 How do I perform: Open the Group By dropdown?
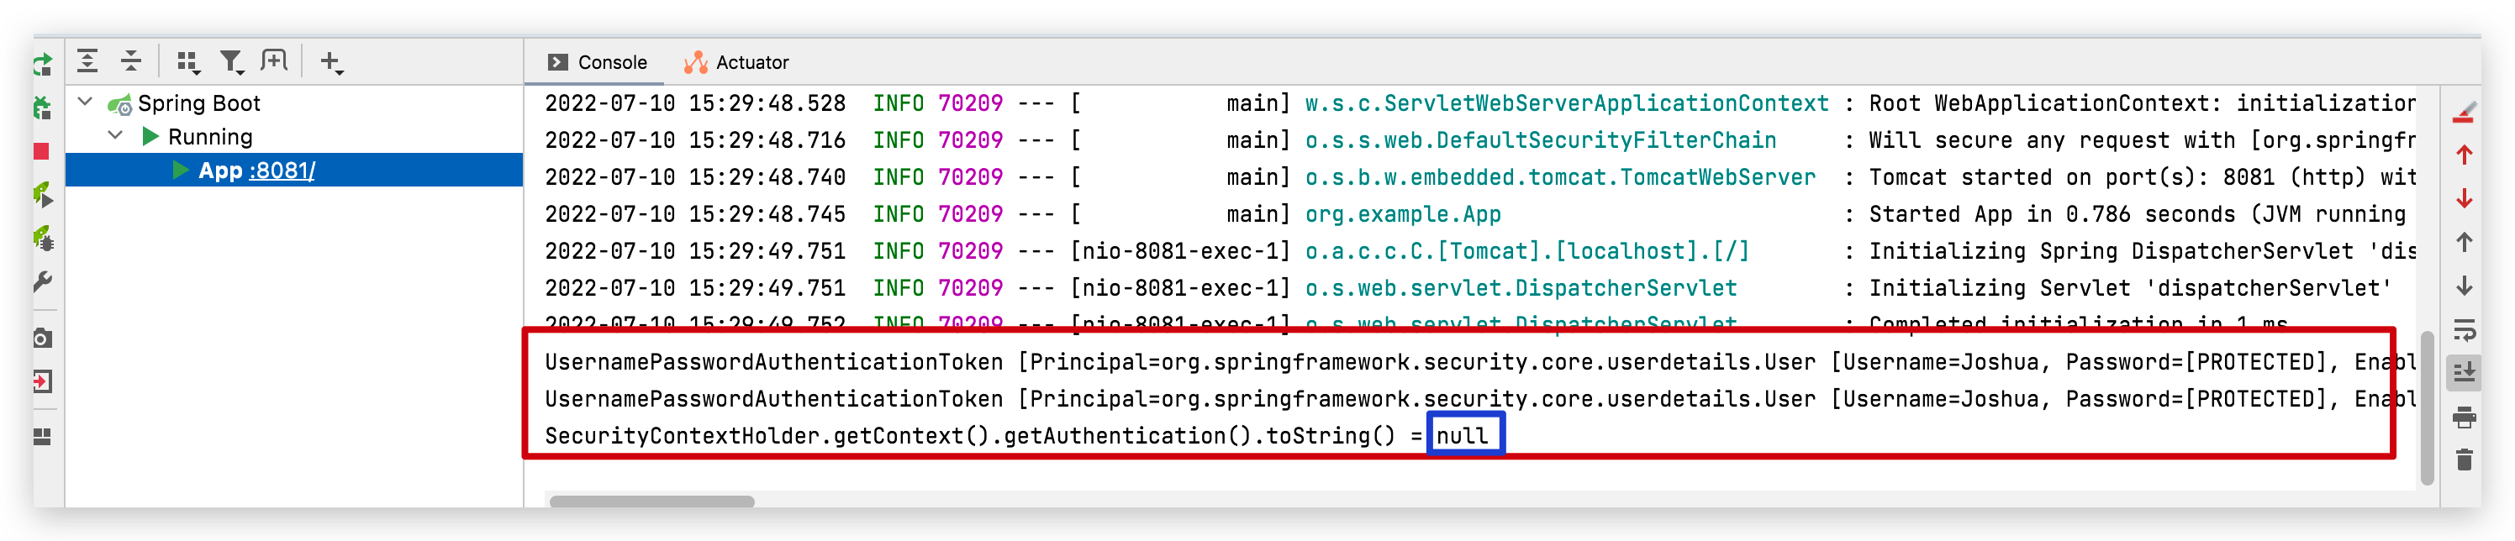[187, 62]
